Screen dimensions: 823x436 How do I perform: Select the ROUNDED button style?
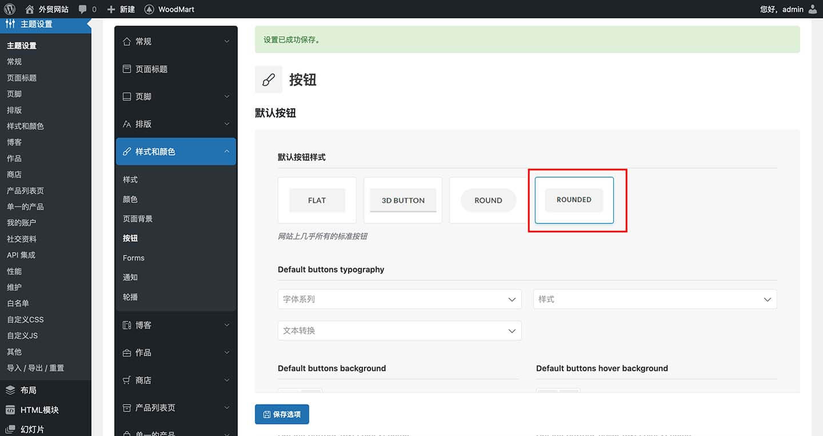tap(574, 200)
